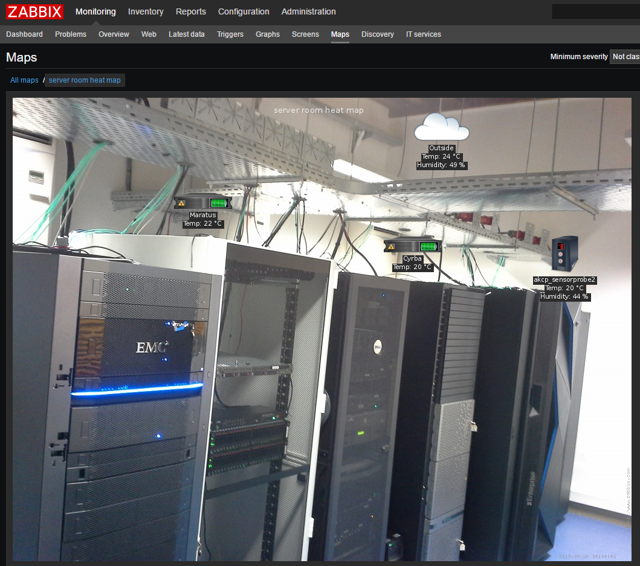Open the Administration menu

point(309,11)
